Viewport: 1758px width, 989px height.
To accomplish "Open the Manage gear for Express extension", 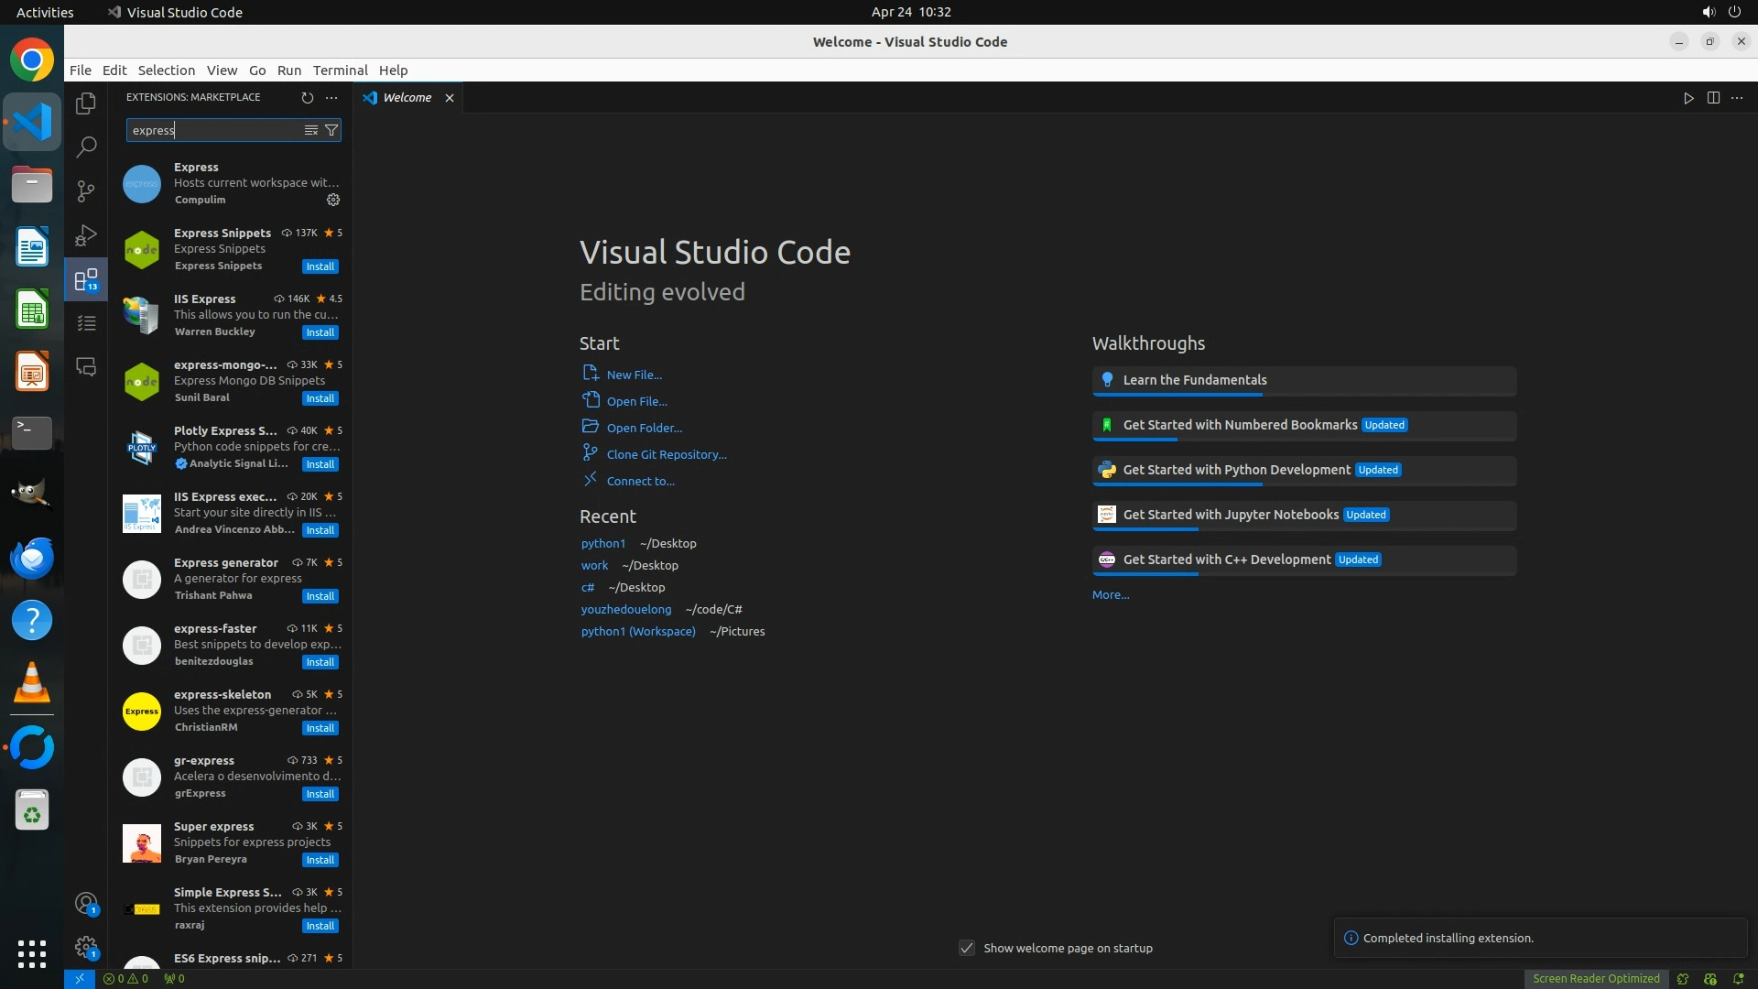I will point(333,200).
